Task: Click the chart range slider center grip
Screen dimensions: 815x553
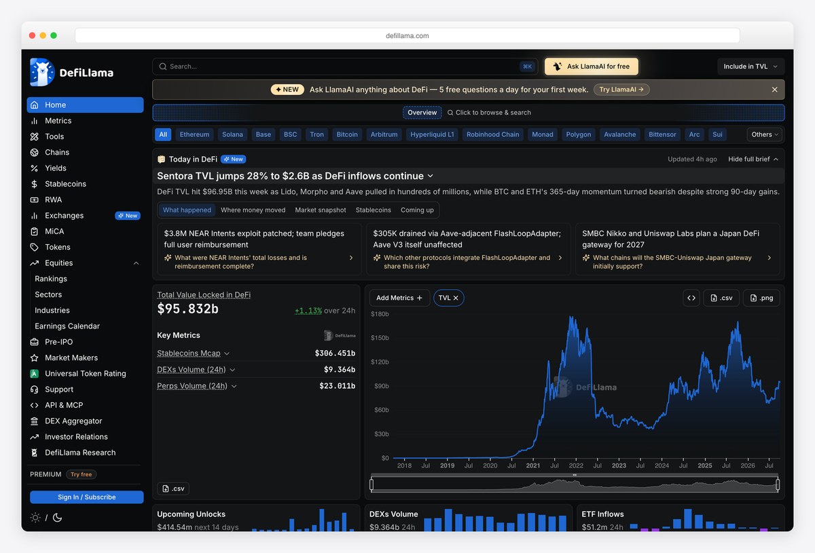Action: (x=575, y=475)
